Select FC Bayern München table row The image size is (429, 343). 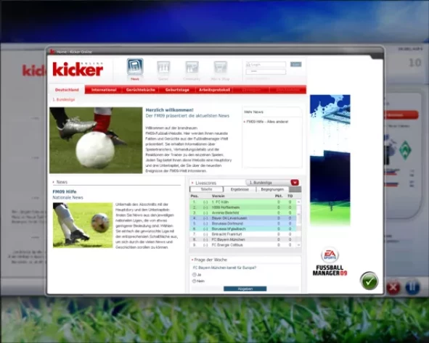243,239
